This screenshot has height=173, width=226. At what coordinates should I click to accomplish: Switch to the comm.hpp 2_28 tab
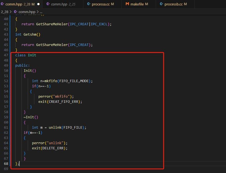pos(21,4)
